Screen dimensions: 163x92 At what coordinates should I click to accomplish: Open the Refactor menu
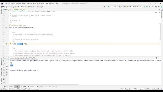tap(29, 4)
